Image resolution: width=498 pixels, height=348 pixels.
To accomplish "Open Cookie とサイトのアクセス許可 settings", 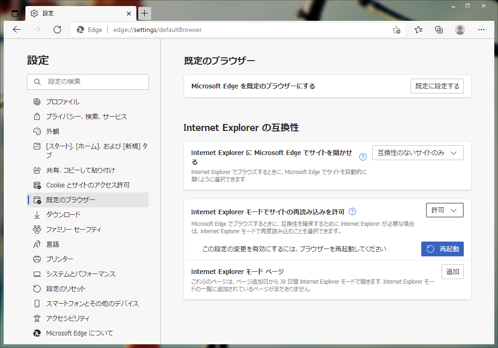I will tap(88, 185).
